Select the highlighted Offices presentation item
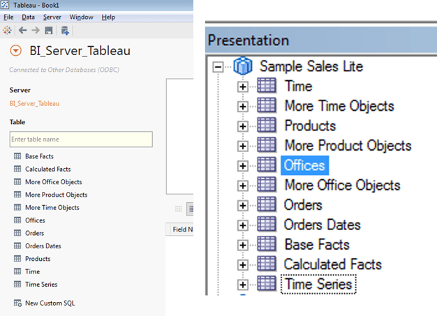The image size is (437, 316). click(x=304, y=165)
